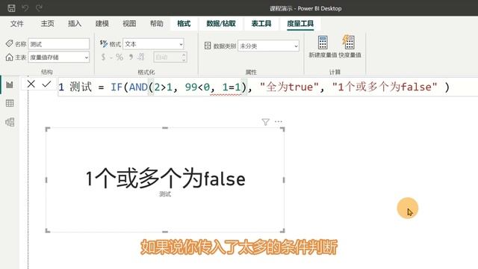
Task: Open the 帮助 ribbon tab
Action: (156, 23)
